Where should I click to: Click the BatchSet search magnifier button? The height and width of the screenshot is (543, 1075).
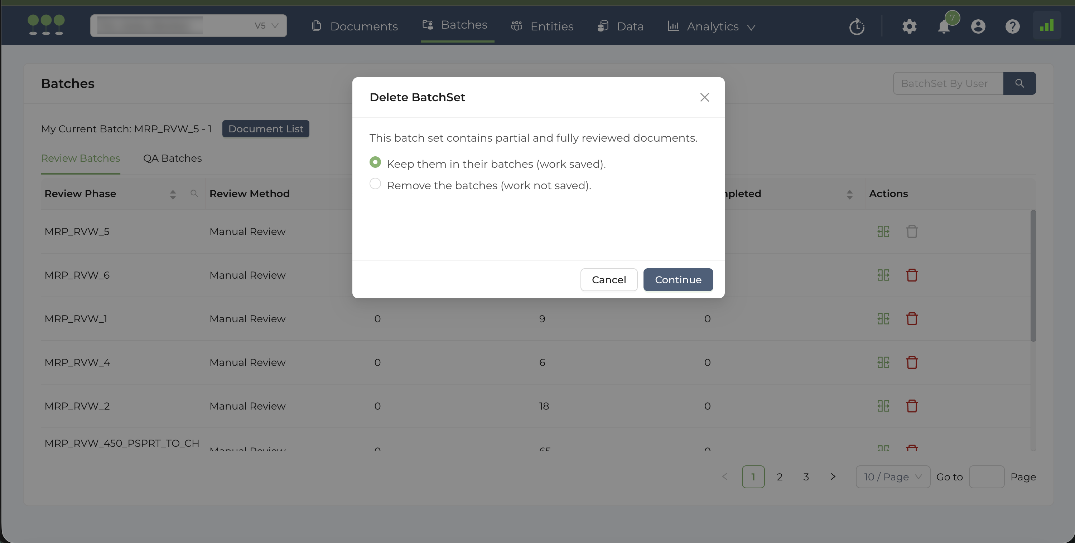point(1019,83)
